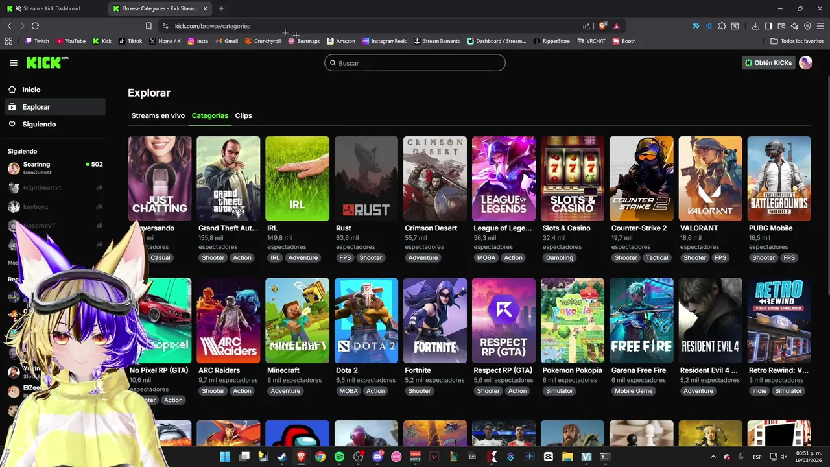
Task: Open the Fortnite category thumbnail
Action: (x=435, y=320)
